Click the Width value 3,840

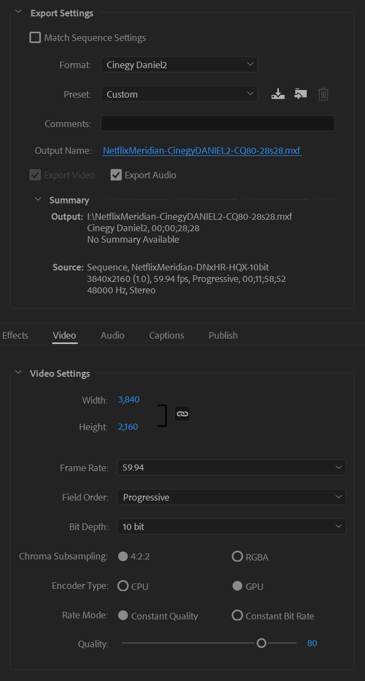(x=129, y=400)
